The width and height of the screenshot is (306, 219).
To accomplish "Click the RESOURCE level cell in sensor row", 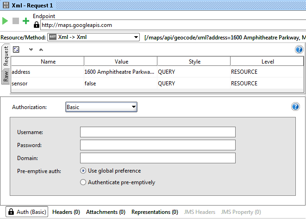I will click(x=267, y=84).
